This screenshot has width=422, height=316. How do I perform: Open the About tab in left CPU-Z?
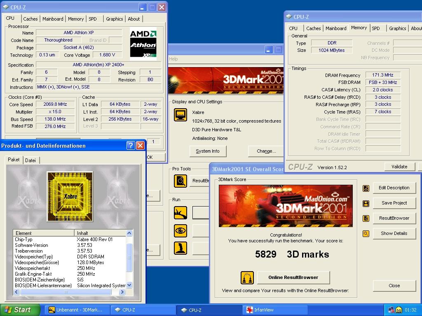134,19
